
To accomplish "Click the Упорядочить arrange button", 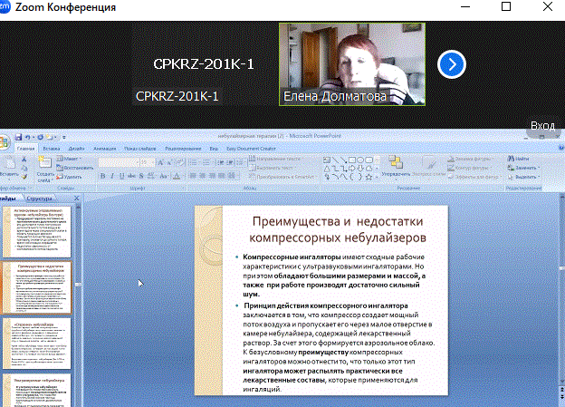I will point(396,167).
